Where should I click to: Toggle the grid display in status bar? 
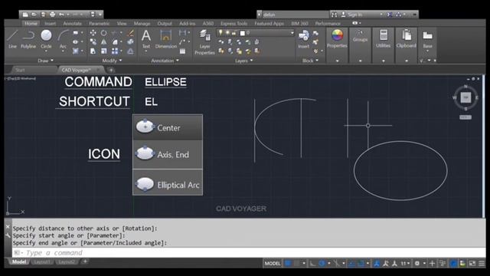pos(288,264)
